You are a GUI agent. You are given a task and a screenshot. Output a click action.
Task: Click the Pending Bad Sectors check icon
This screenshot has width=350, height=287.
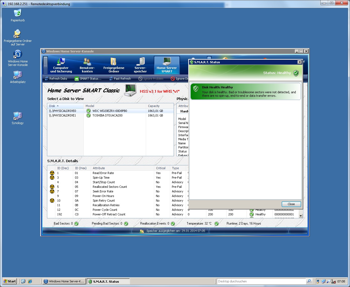(126, 224)
